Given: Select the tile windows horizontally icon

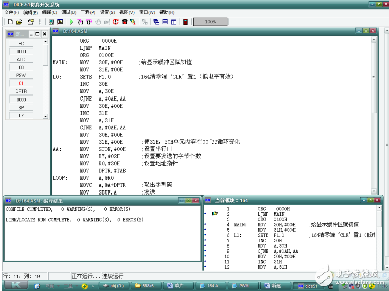Looking at the screenshot, I should tap(165, 22).
